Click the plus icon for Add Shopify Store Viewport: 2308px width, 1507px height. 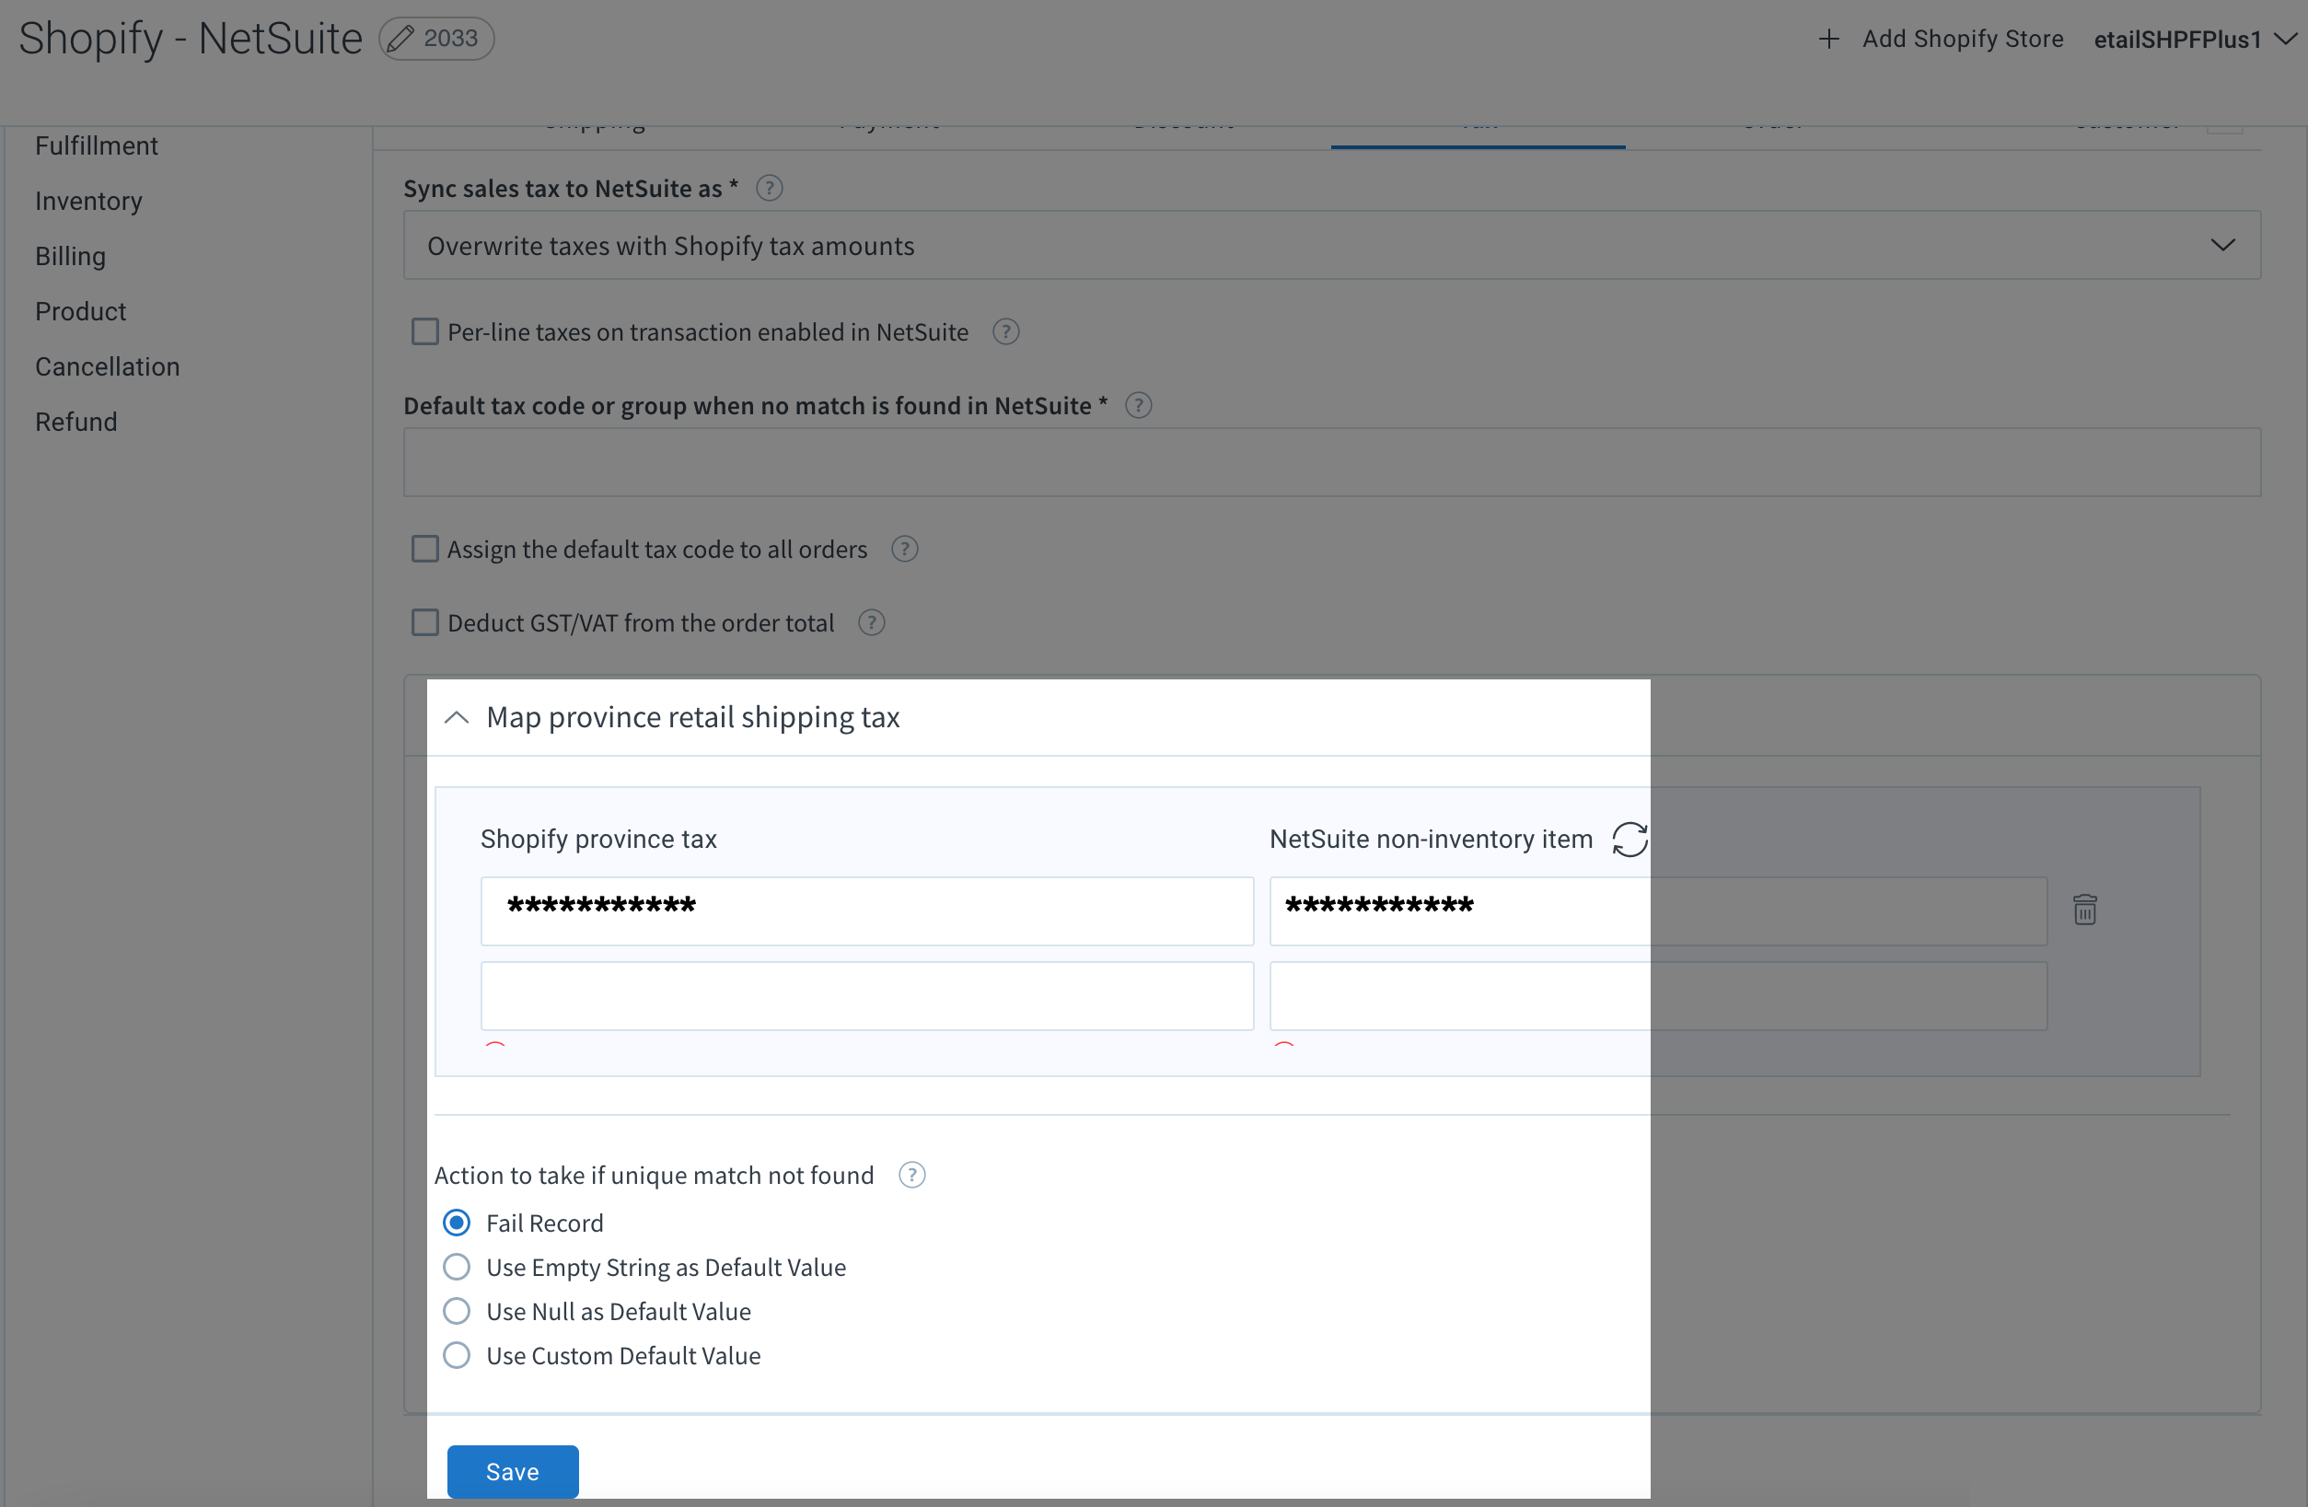click(1828, 39)
